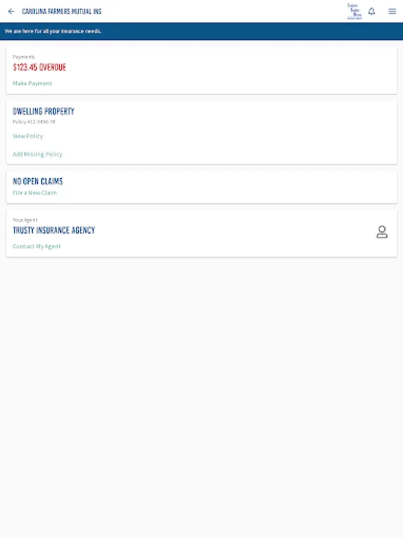Select the Dwelling Property heading
403x538 pixels.
(x=44, y=111)
